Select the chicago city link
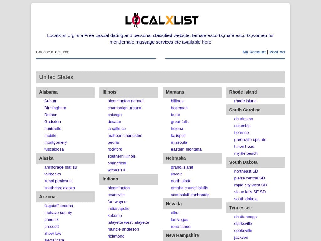The height and width of the screenshot is (241, 321). coord(114,115)
